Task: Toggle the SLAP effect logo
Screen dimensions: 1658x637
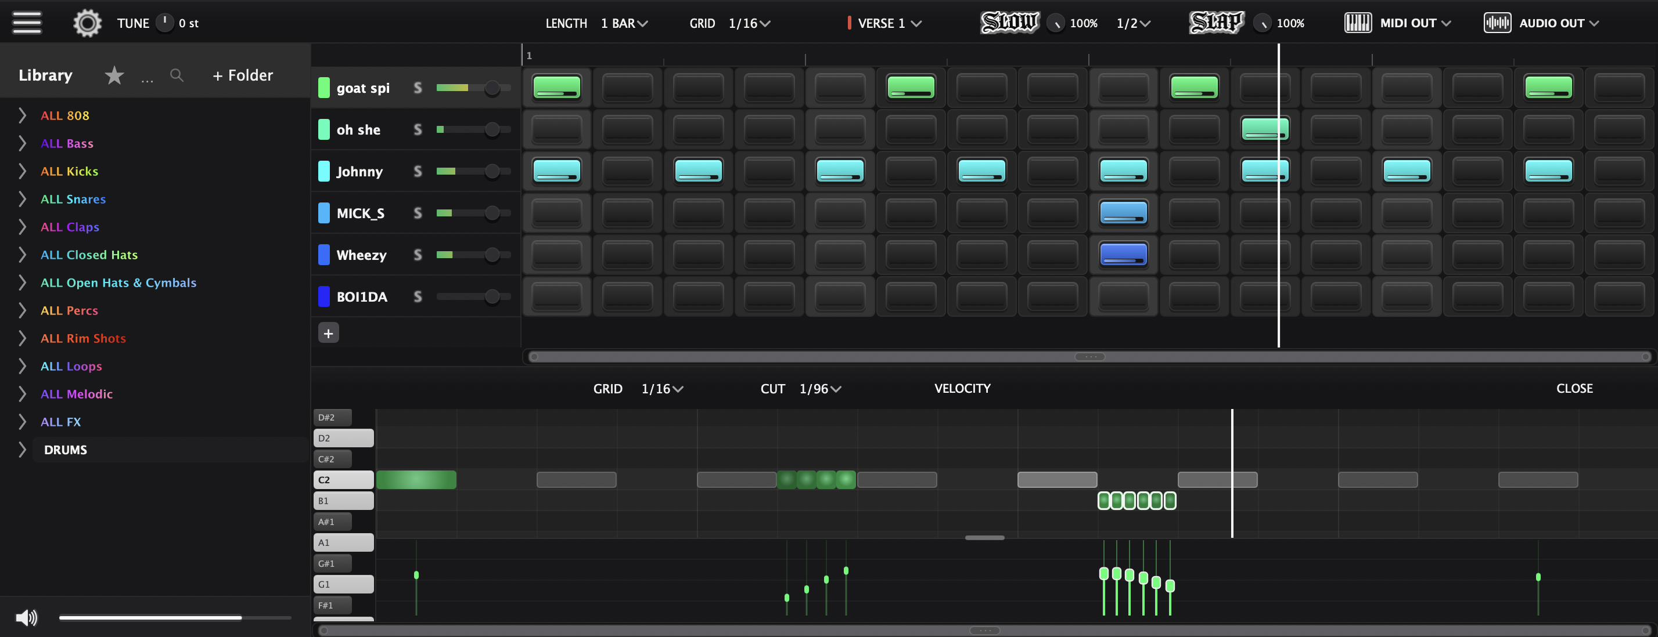Action: 1217,23
